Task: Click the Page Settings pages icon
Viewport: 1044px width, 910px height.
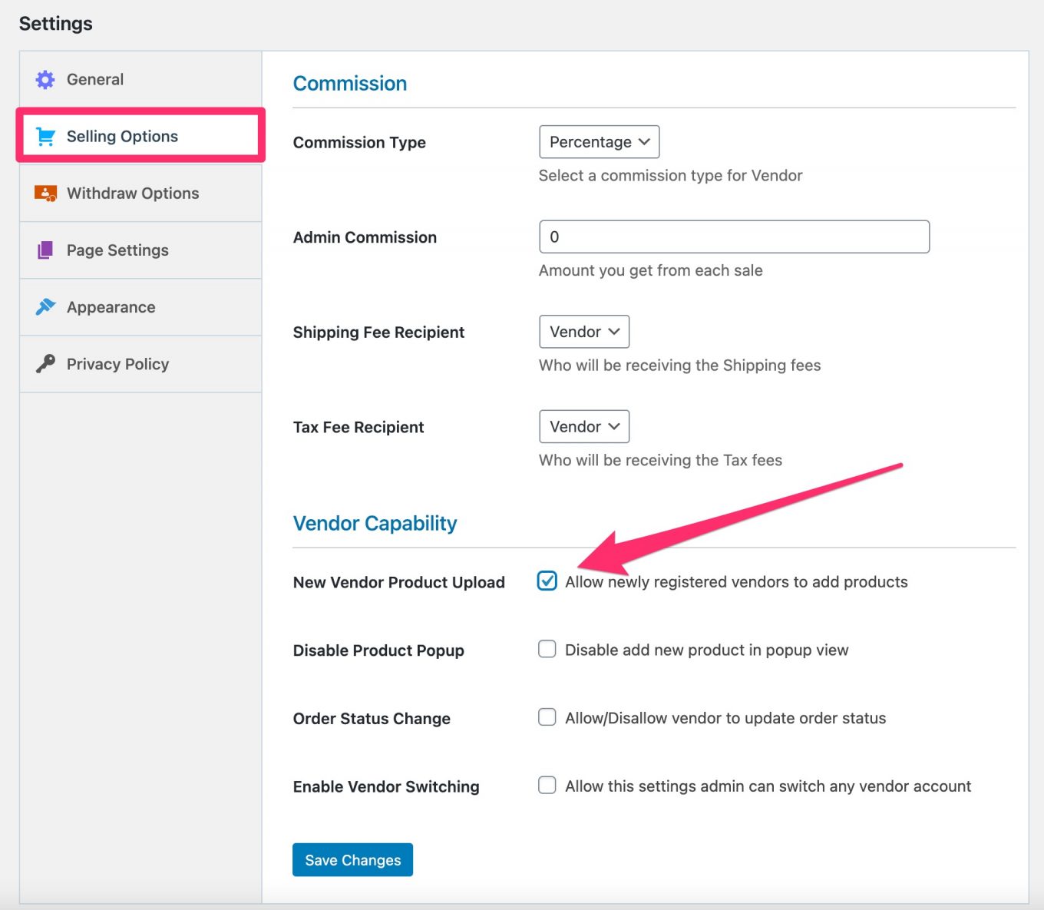Action: [x=45, y=250]
